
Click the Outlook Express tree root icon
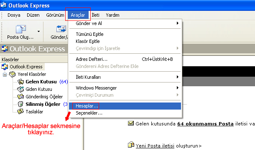click(x=5, y=67)
